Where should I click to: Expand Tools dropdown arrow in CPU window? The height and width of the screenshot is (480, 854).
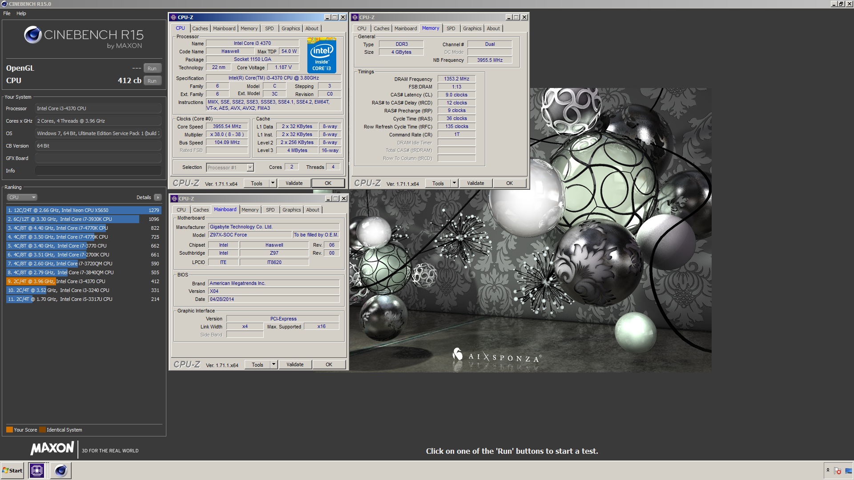[273, 183]
